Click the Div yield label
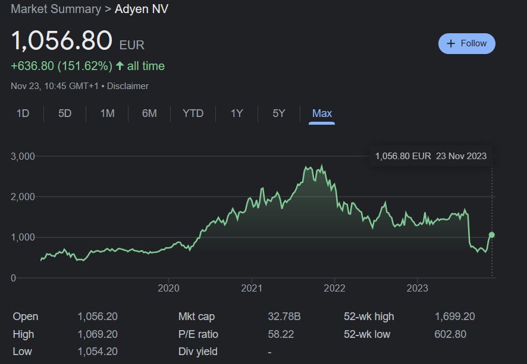The image size is (527, 364). pos(198,352)
